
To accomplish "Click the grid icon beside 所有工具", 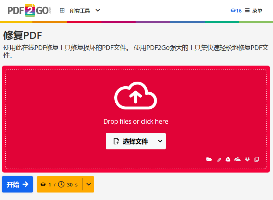I will click(x=62, y=11).
